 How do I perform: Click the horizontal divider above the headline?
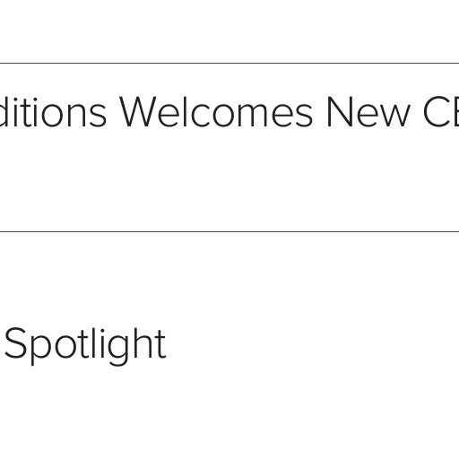point(229,63)
